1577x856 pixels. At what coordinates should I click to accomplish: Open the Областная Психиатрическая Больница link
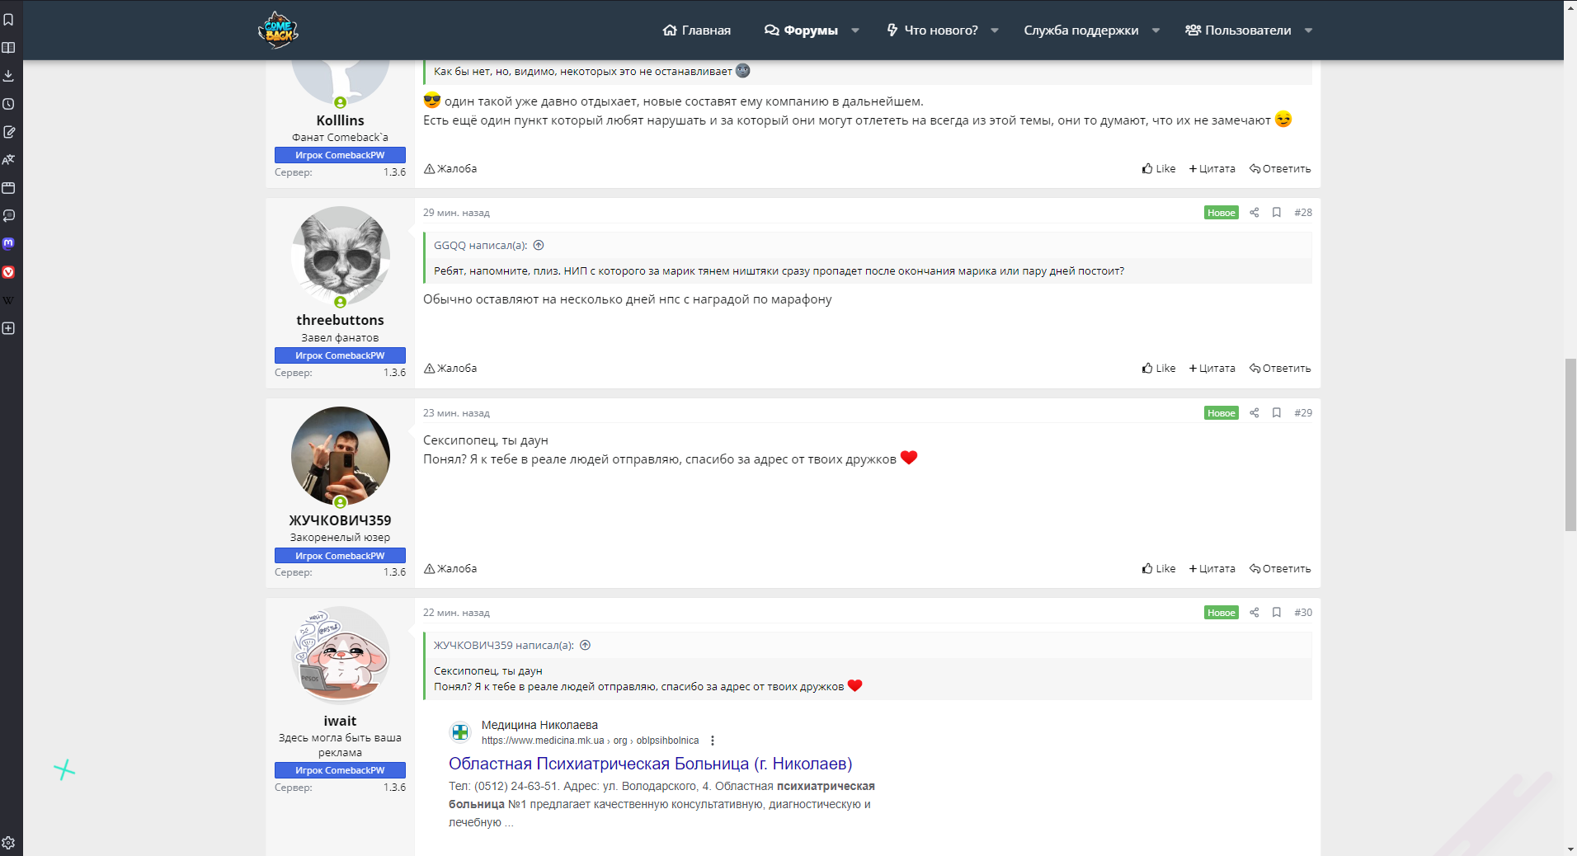coord(650,764)
